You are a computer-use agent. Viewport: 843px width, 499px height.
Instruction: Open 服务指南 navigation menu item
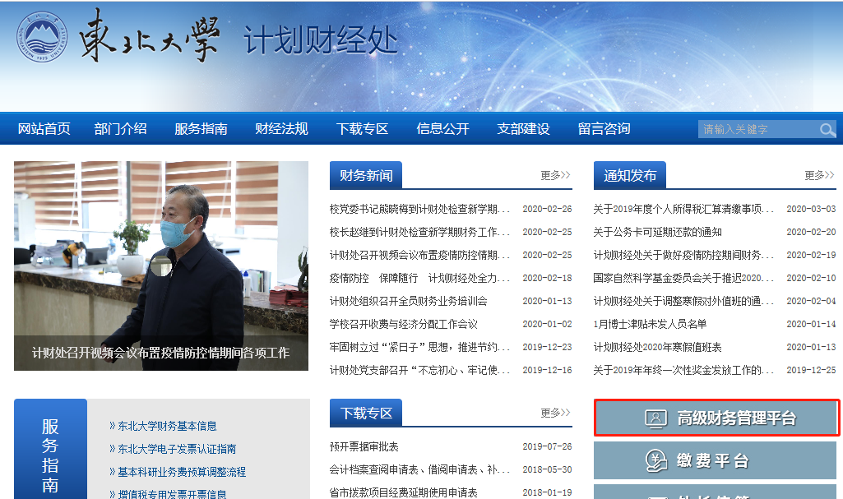point(201,129)
